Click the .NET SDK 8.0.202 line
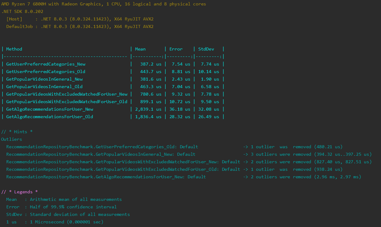 coord(22,11)
